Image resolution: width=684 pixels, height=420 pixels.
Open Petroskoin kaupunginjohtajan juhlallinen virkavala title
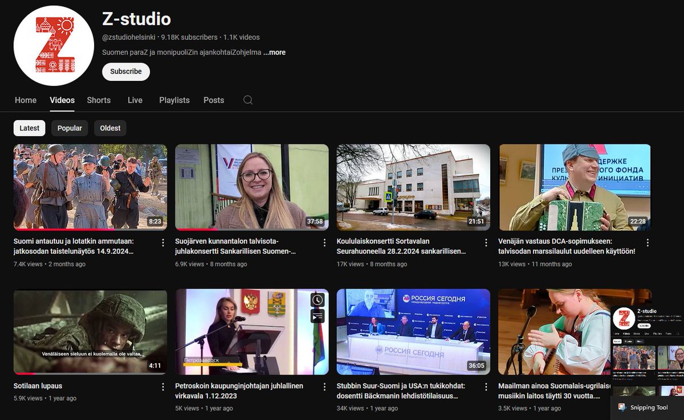[x=239, y=391]
